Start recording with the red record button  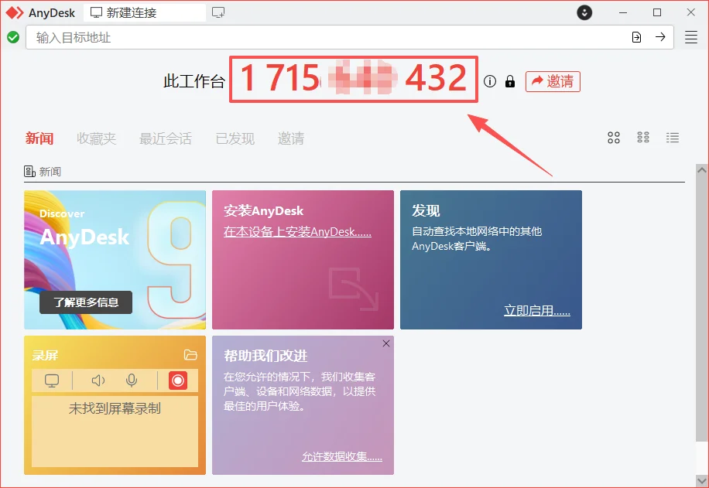(178, 381)
